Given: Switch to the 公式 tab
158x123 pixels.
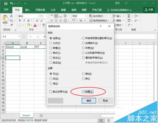Looking at the screenshot, I should (x=53, y=10).
